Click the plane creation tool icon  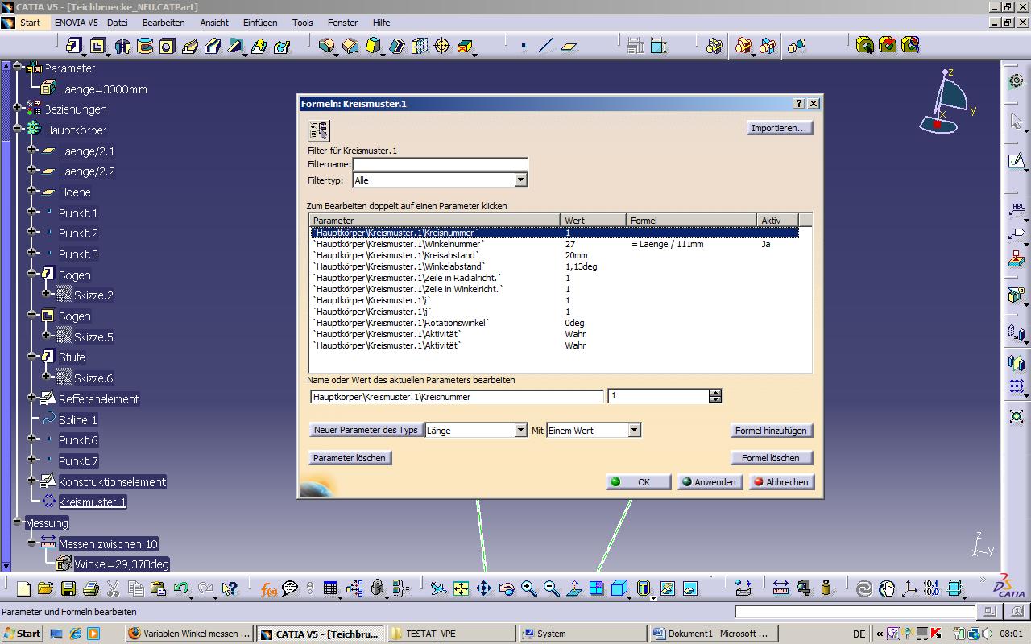click(x=569, y=46)
